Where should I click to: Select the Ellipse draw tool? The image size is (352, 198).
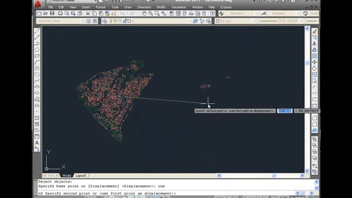click(x=37, y=87)
